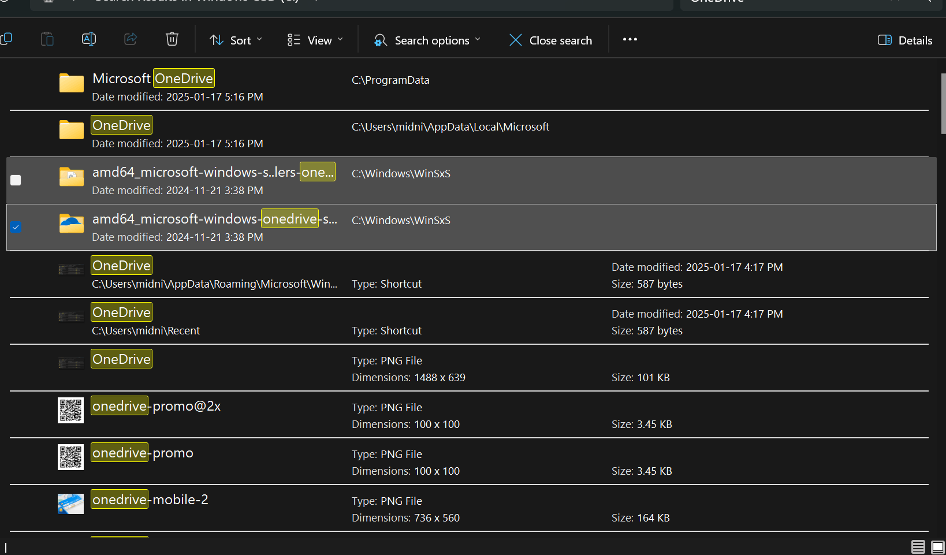The image size is (946, 555).
Task: Click the Paste icon in the toolbar
Action: click(x=47, y=39)
